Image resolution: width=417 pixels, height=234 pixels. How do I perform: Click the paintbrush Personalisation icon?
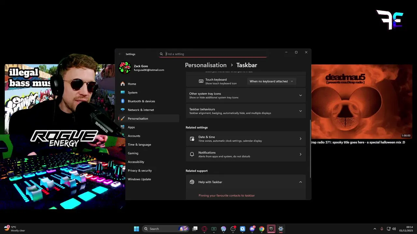point(123,118)
